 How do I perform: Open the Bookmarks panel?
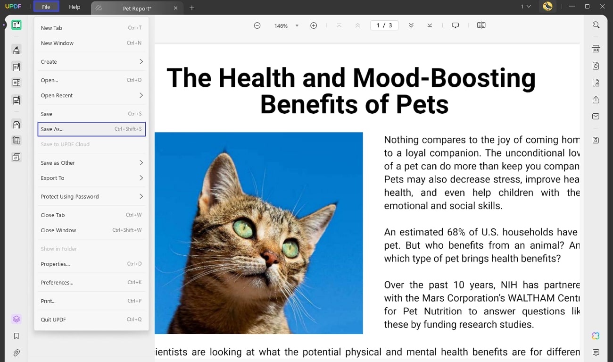pyautogui.click(x=17, y=336)
